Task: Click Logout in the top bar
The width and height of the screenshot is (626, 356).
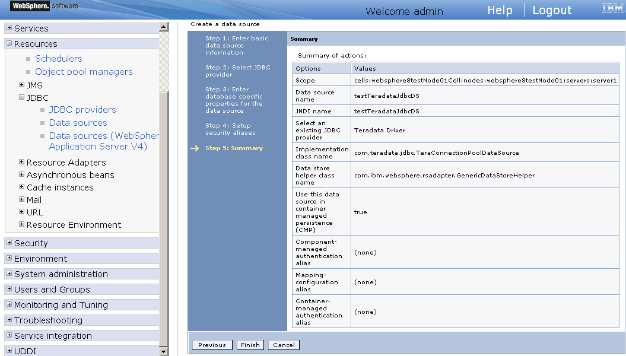Action: click(x=552, y=10)
